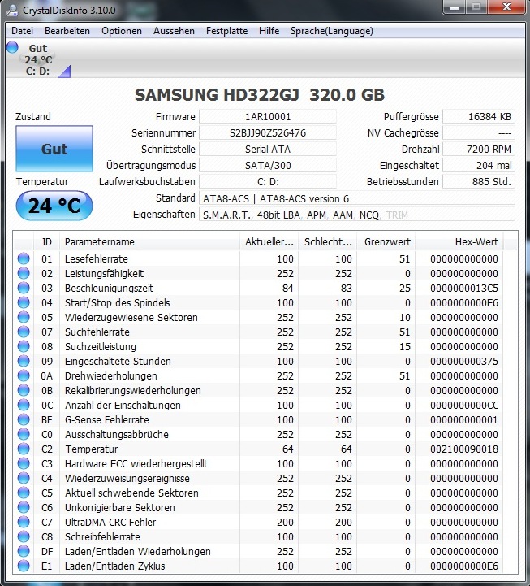
Task: Click the status orb for Beschleunigungszeit
Action: [x=24, y=288]
